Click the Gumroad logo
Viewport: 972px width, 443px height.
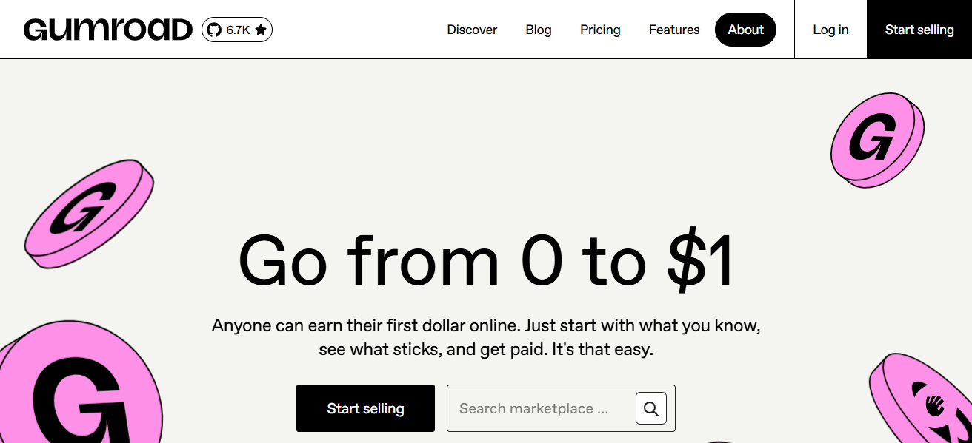(108, 30)
